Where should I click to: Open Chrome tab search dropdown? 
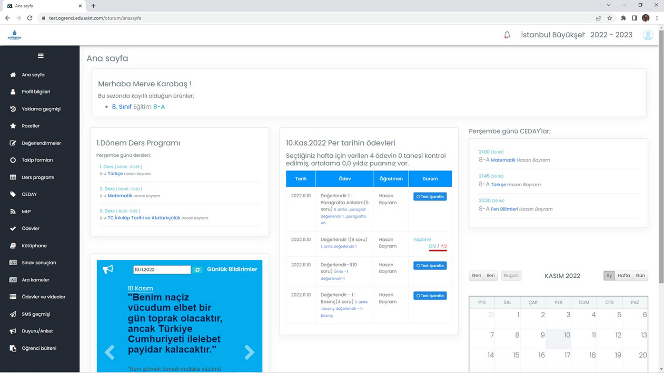click(609, 5)
